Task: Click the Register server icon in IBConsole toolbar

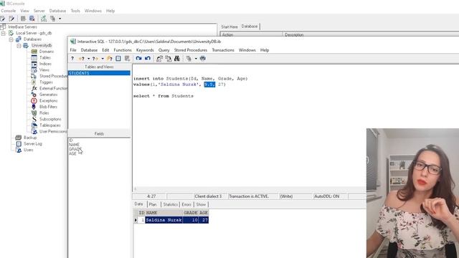Action: (x=3, y=19)
